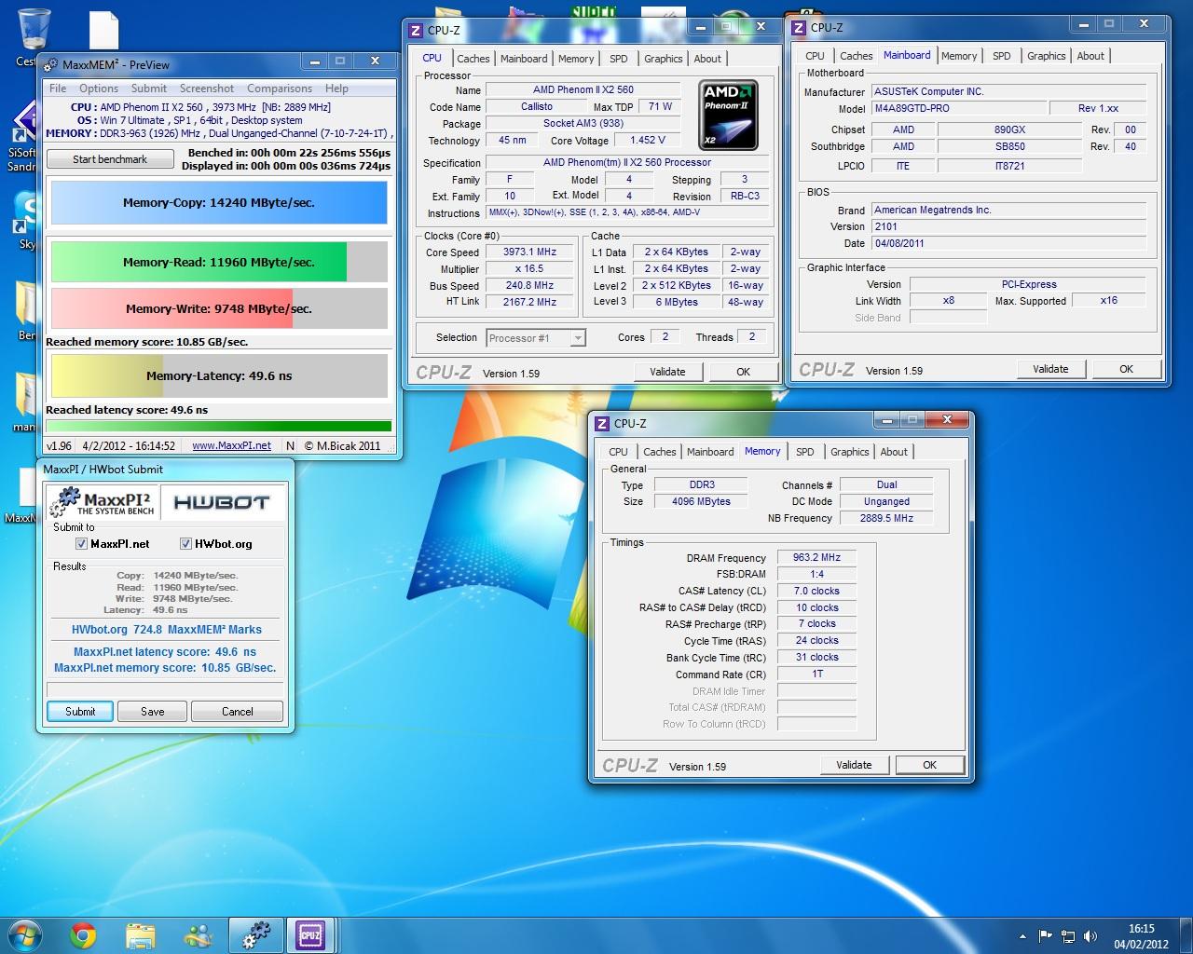Viewport: 1193px width, 954px height.
Task: Select Memory tab in Mainboard window
Action: (959, 56)
